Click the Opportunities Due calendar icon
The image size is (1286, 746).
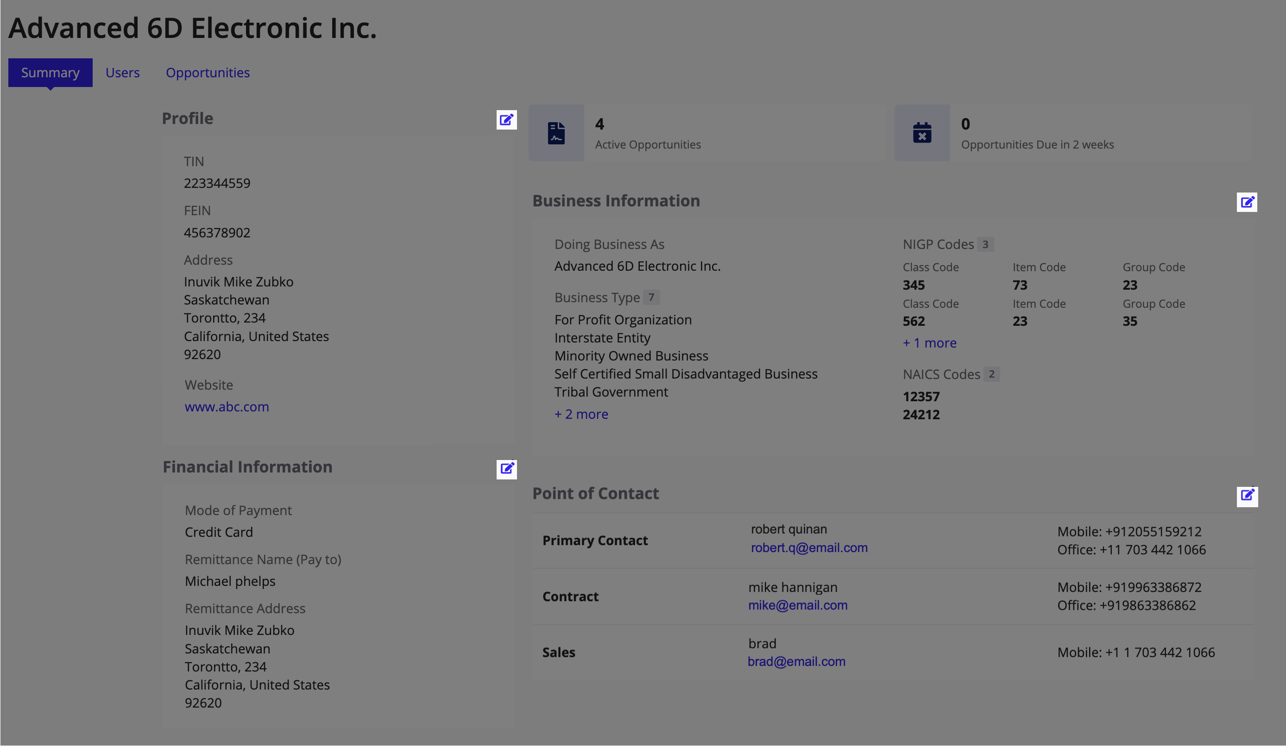[921, 132]
